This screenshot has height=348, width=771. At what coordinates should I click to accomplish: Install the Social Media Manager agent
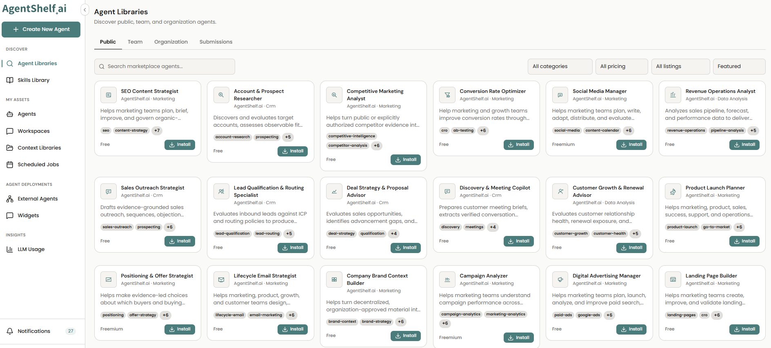pyautogui.click(x=631, y=145)
